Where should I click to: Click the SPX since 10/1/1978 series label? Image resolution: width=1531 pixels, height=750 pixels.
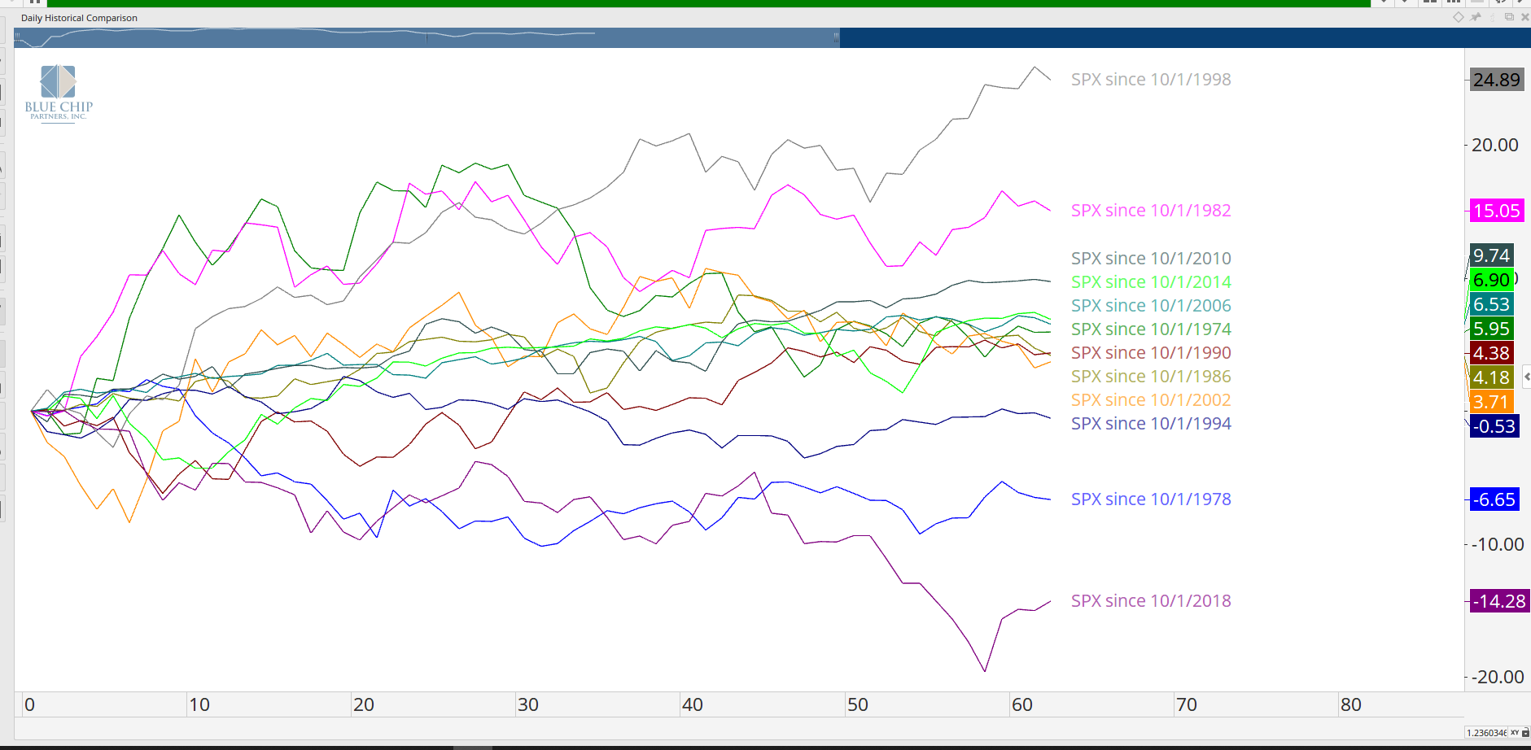1150,499
